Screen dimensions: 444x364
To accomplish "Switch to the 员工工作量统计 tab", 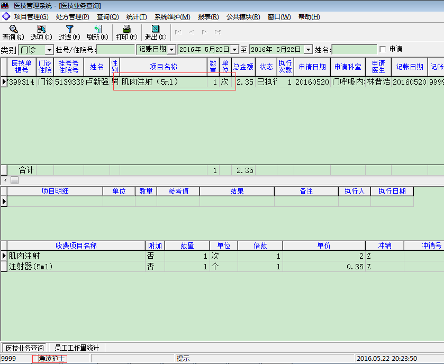I will [77, 348].
